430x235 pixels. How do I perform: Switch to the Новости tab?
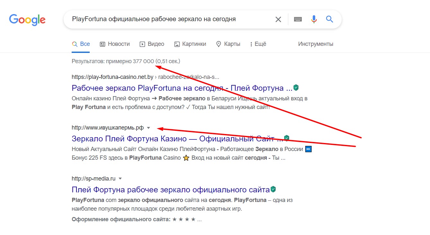coord(115,44)
